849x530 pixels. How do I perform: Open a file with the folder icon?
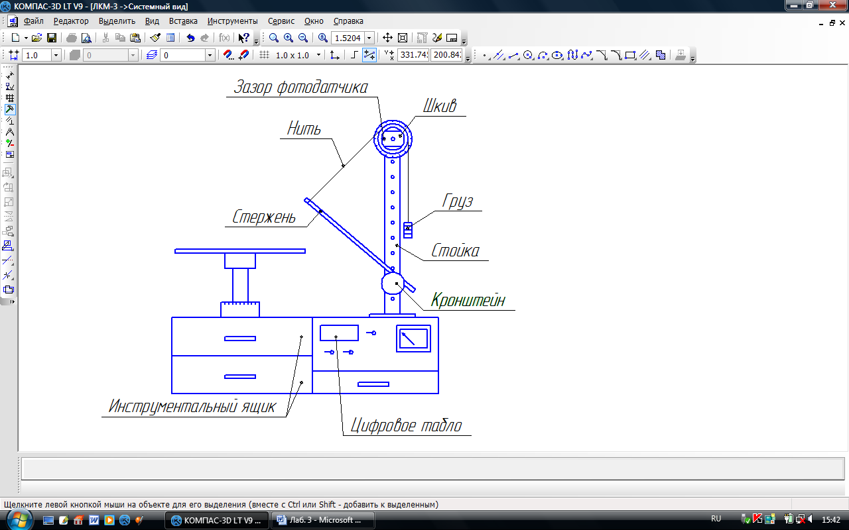pyautogui.click(x=37, y=38)
